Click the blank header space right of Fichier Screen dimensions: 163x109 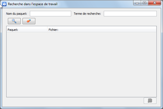pyautogui.click(x=107, y=30)
